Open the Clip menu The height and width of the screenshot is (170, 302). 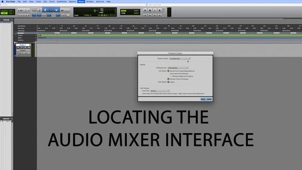point(45,1)
